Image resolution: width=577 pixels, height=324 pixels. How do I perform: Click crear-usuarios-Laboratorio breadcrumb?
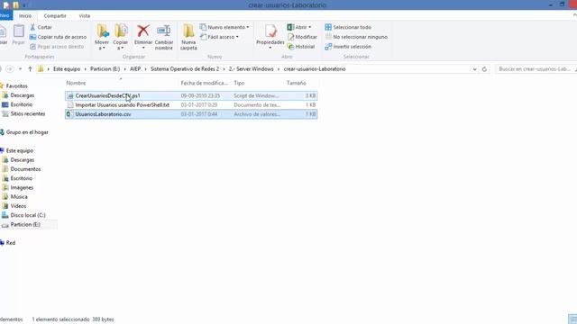315,69
